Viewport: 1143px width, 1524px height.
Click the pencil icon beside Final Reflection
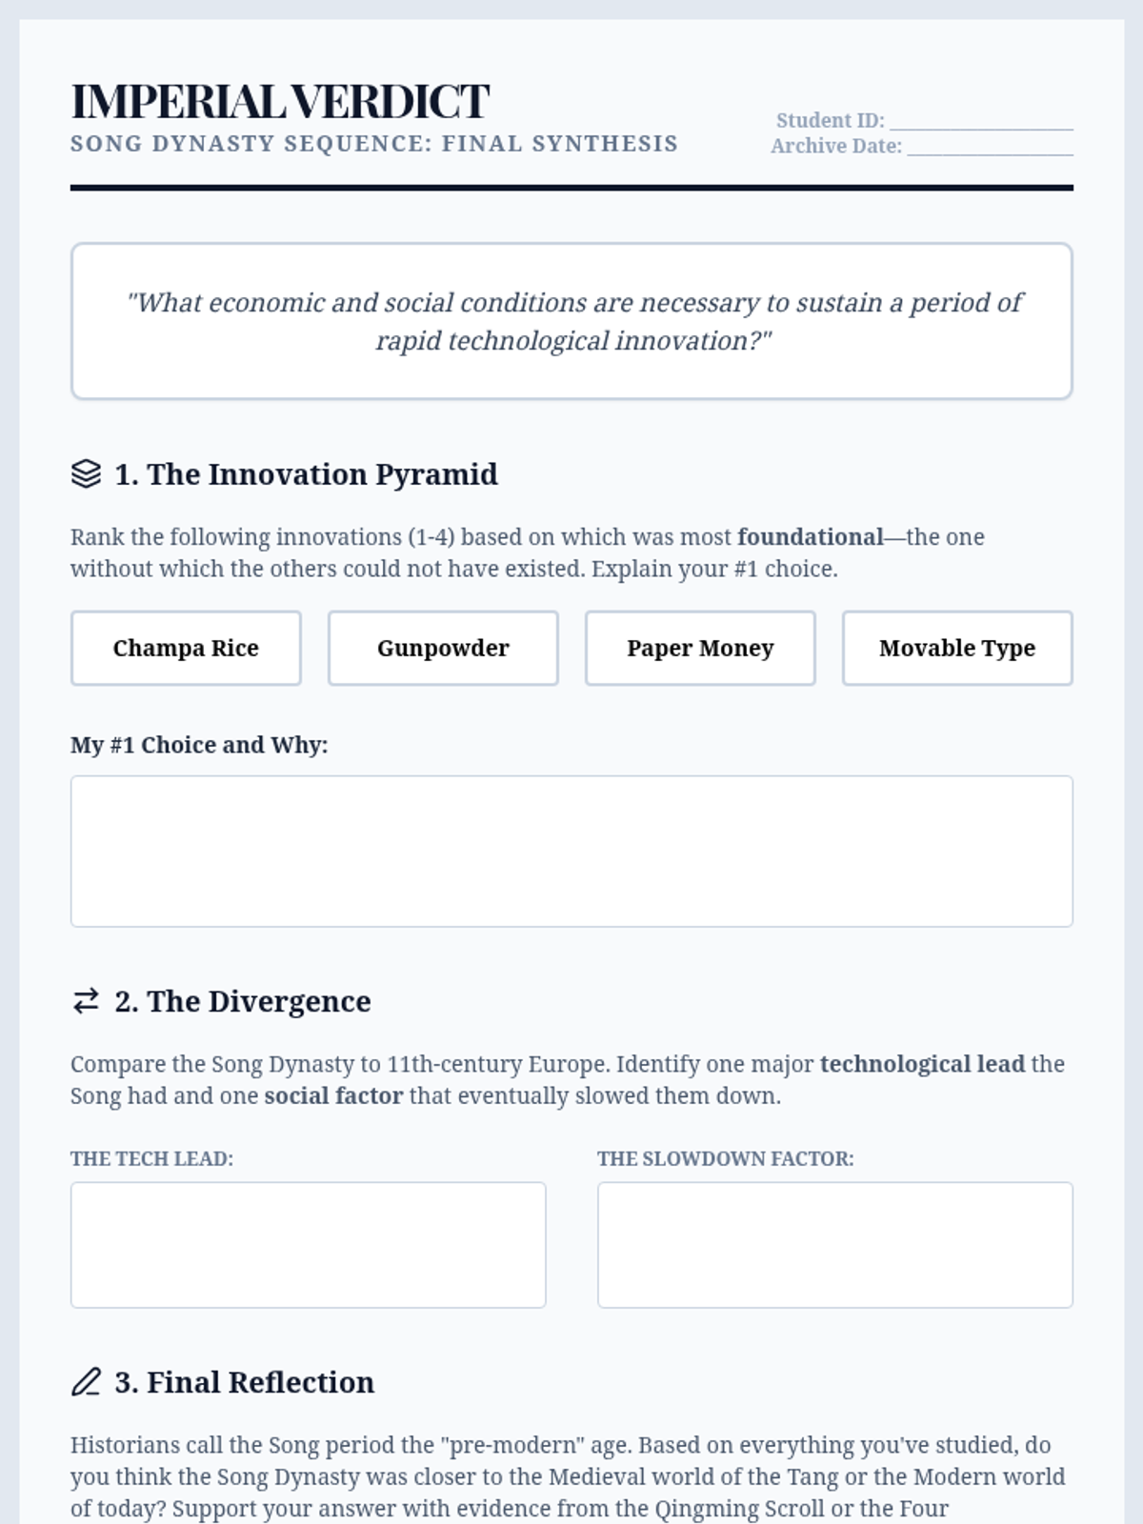86,1382
